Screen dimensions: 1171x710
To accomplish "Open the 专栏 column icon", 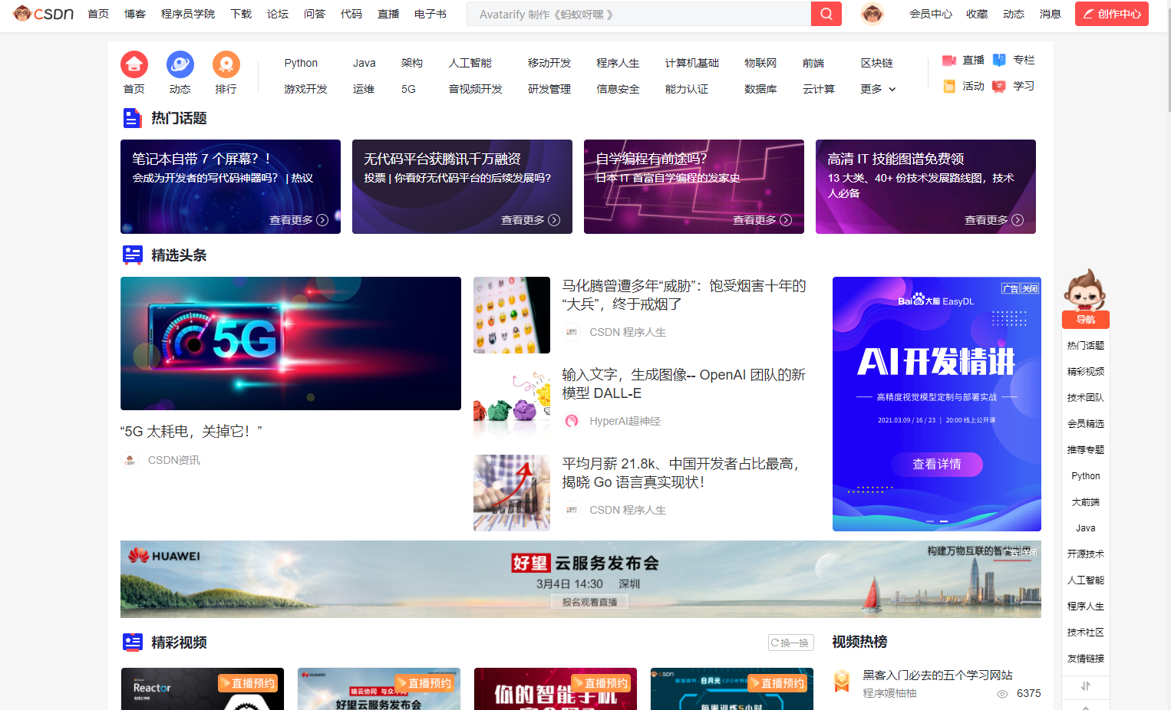I will click(x=999, y=61).
